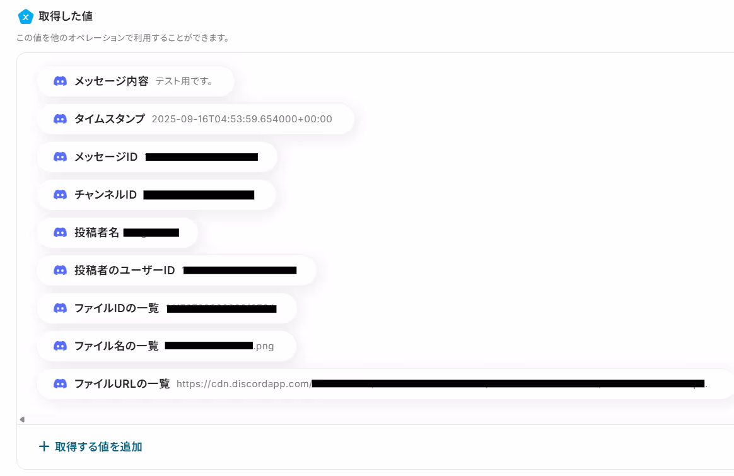
Task: Click Discord icon beside ファイルIDの一覧
Action: [60, 308]
